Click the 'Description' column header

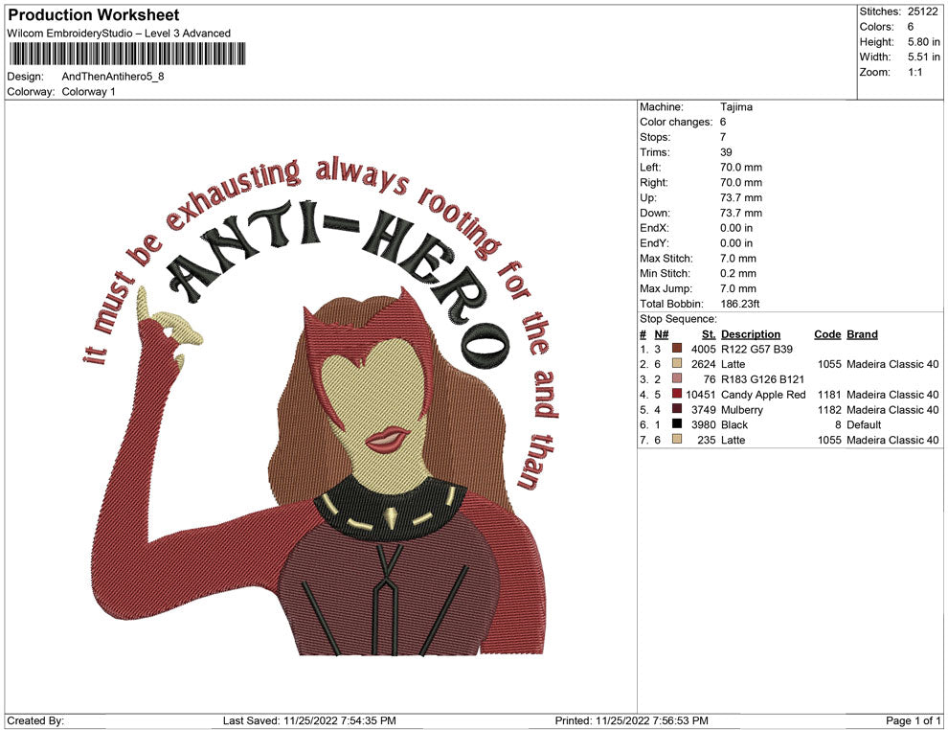[x=751, y=334]
